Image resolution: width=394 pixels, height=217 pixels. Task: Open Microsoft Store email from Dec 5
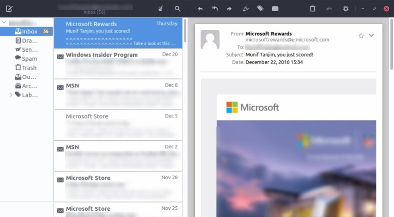(118, 125)
